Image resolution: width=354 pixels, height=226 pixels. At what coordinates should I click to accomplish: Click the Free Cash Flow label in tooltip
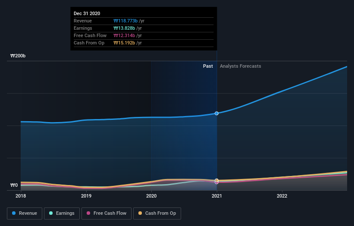(90, 35)
